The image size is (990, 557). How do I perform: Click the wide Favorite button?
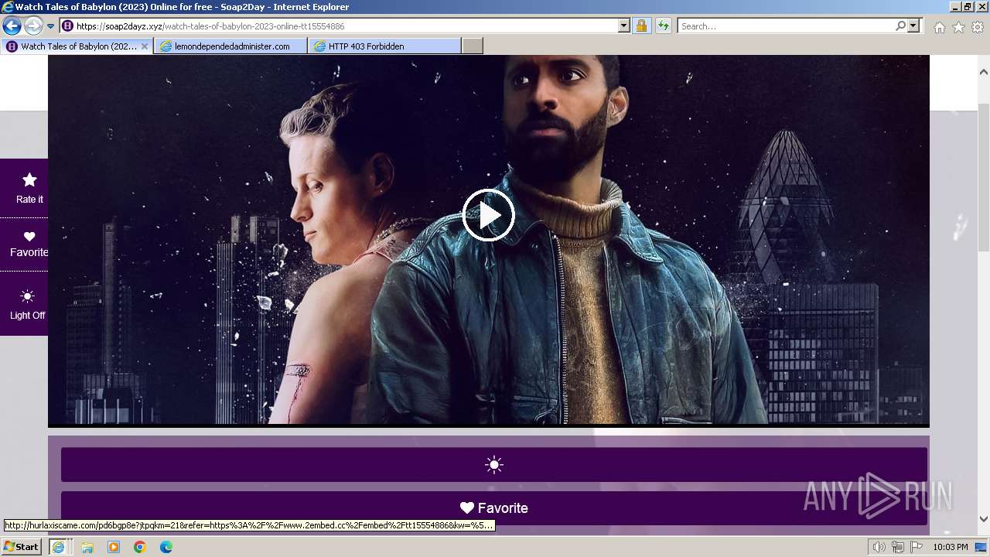tap(493, 508)
